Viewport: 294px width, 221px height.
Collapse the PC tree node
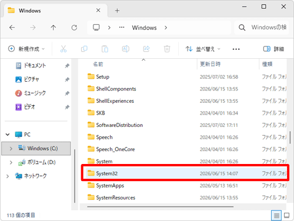(x=8, y=135)
